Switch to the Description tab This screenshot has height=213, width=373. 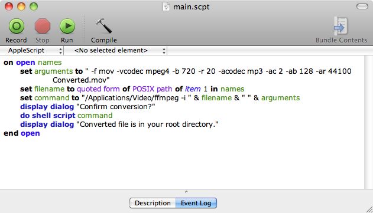coord(153,203)
